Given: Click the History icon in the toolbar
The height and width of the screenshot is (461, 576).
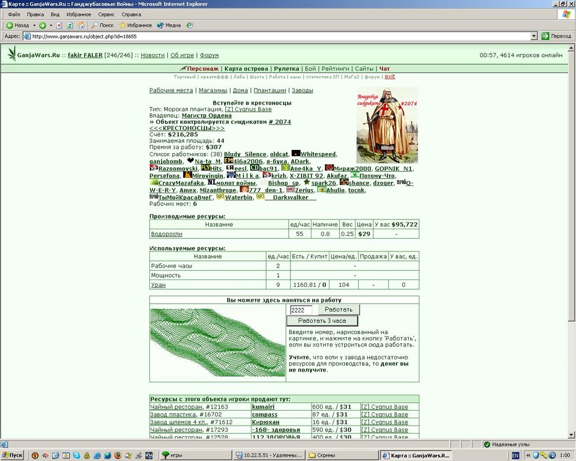Looking at the screenshot, I should pyautogui.click(x=190, y=25).
